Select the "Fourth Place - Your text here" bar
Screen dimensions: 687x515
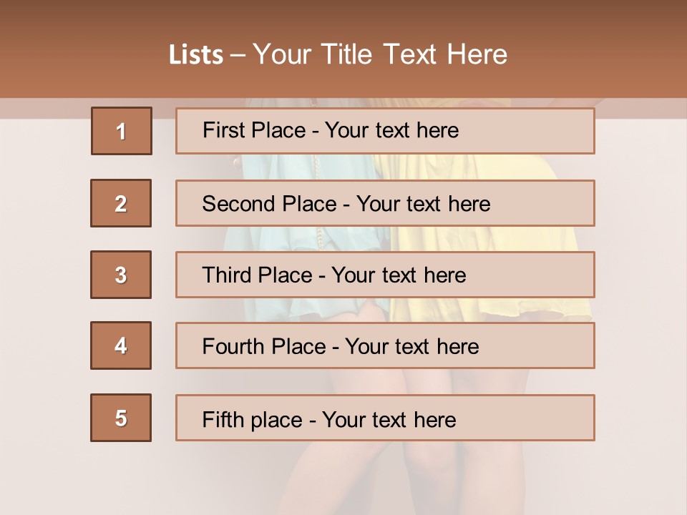click(x=385, y=345)
